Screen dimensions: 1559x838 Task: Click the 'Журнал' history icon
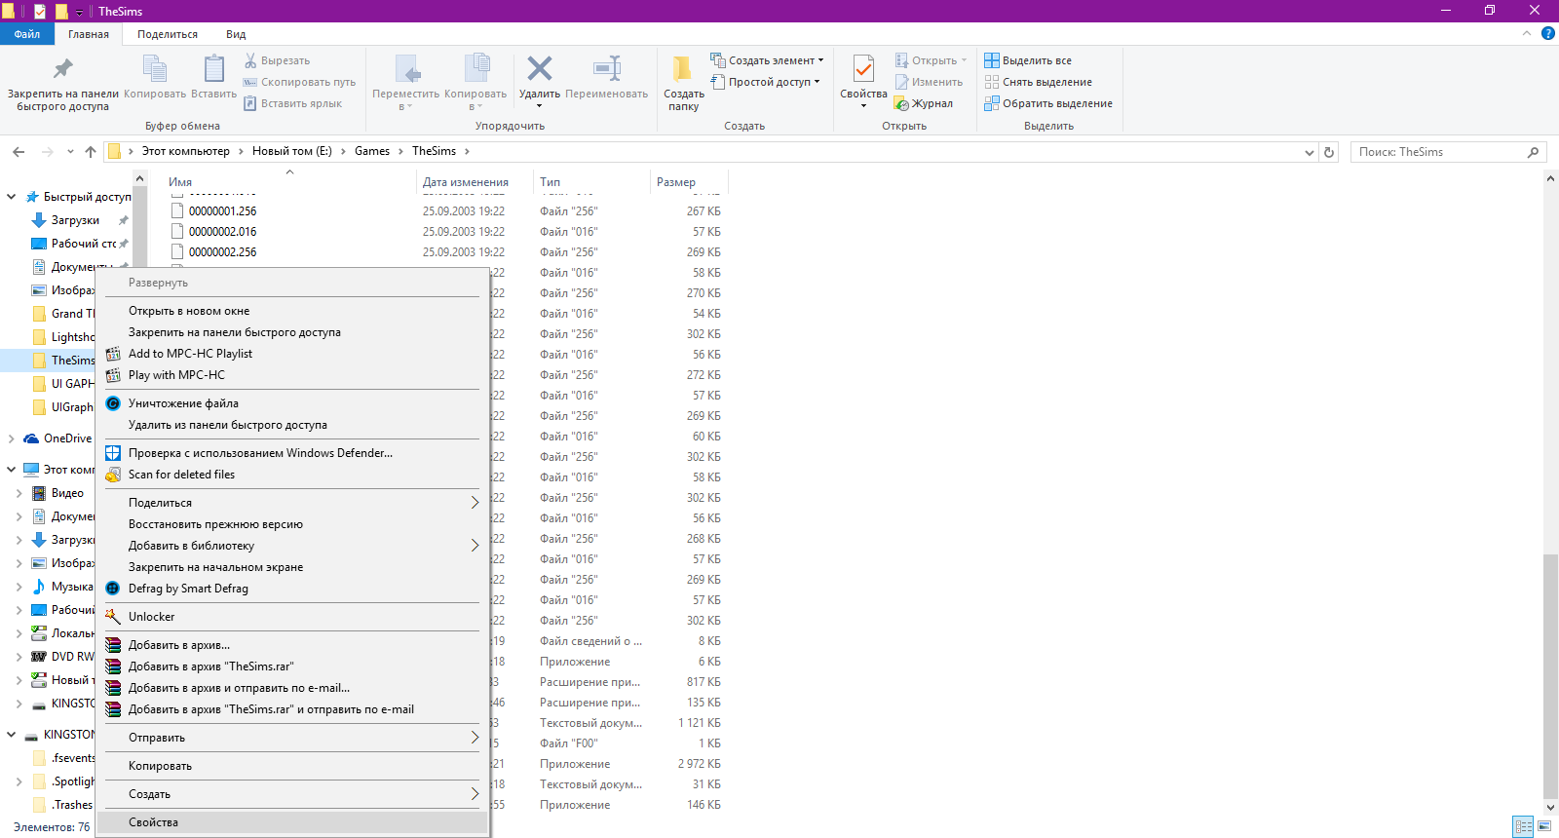pyautogui.click(x=902, y=103)
